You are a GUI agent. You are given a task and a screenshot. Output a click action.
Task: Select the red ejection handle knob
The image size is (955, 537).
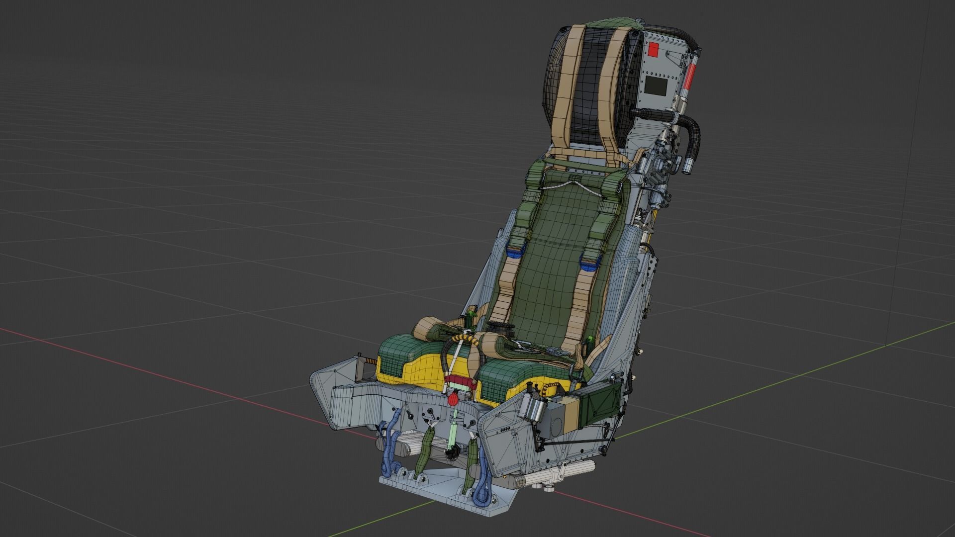pyautogui.click(x=454, y=399)
